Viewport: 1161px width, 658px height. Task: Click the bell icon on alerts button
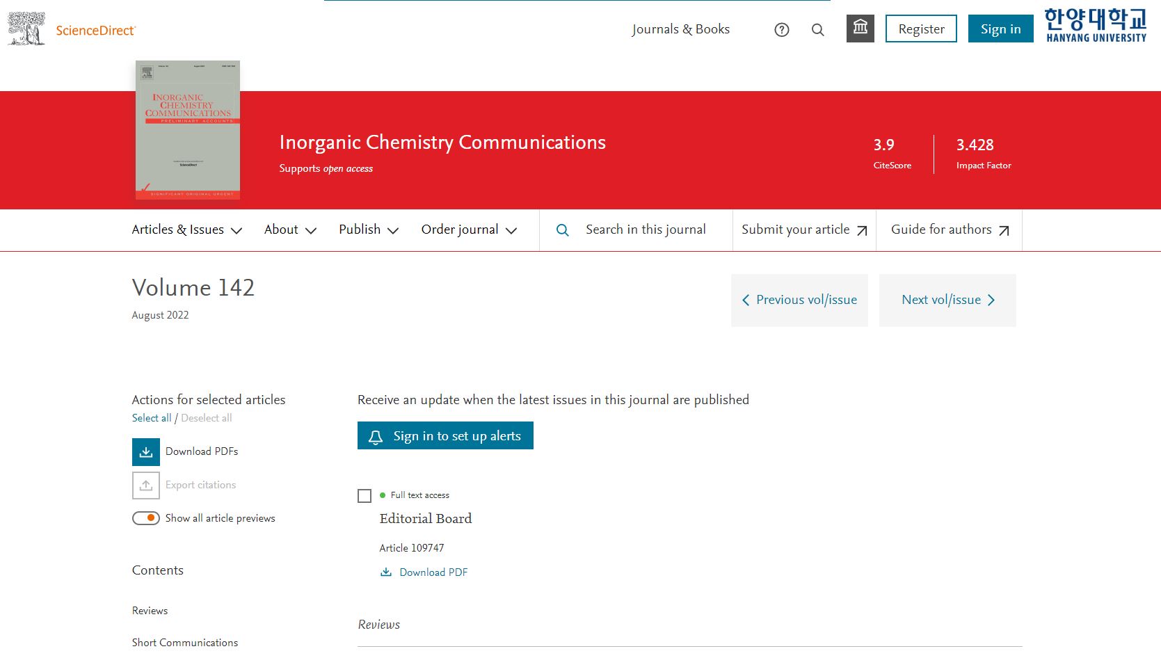(x=376, y=437)
